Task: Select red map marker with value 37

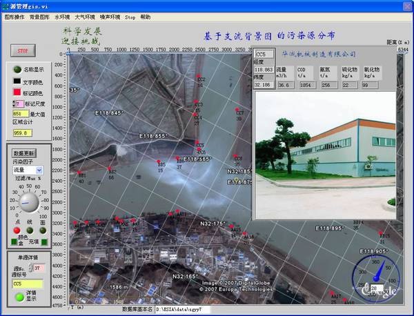Action: point(178,158)
